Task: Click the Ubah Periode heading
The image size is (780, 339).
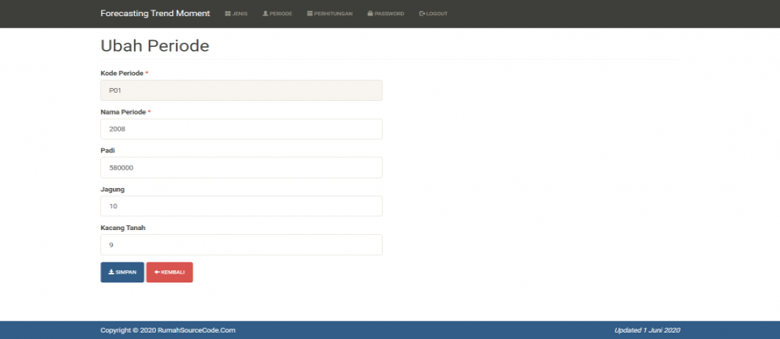Action: click(x=155, y=46)
